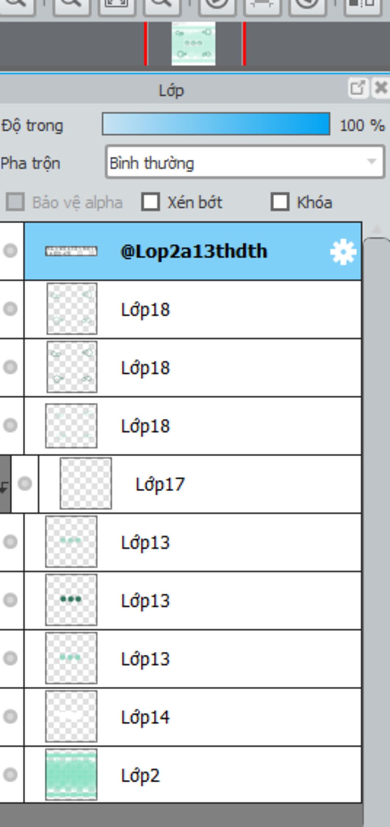The image size is (390, 827).
Task: Hide the Lớp17 layer
Action: (x=25, y=484)
